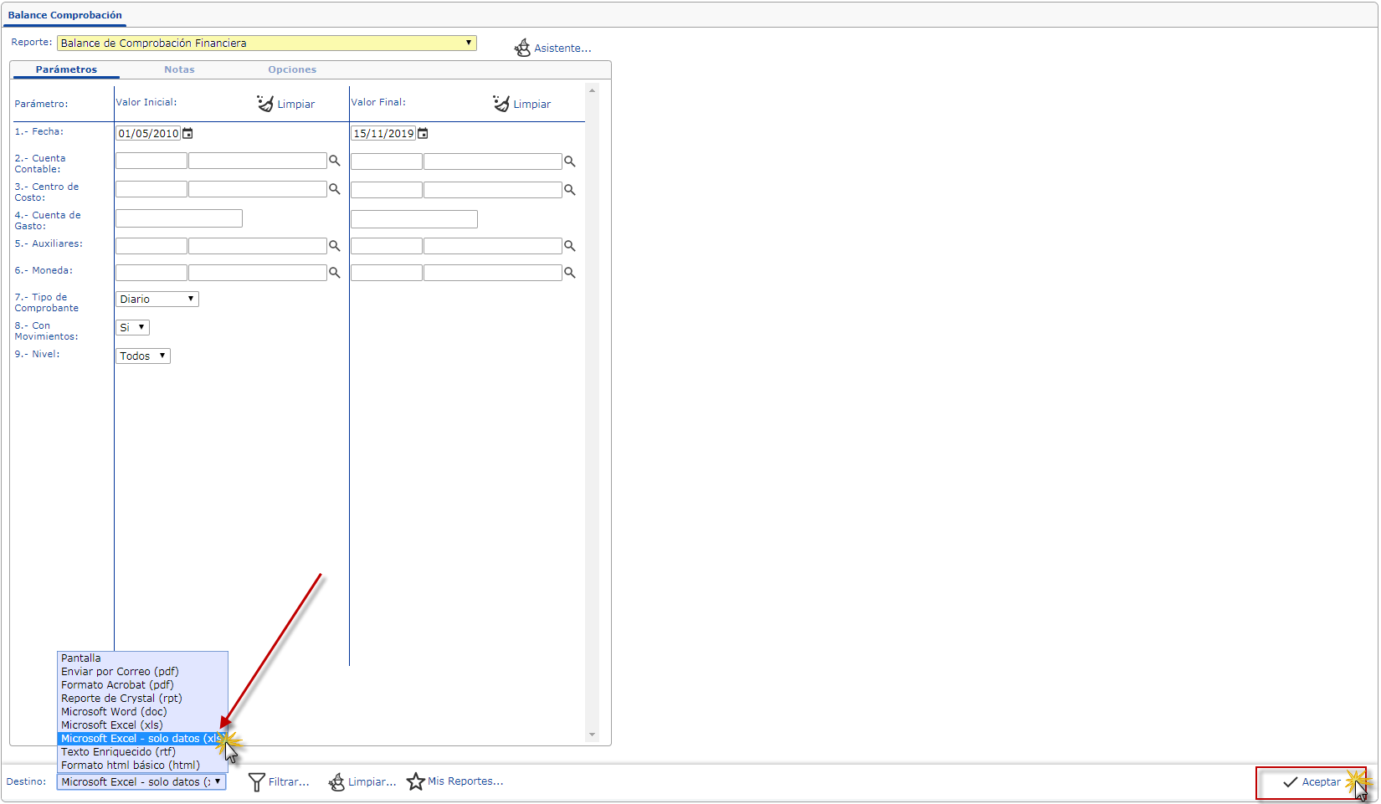
Task: Select the Balance Comprobación page tab
Action: [64, 15]
